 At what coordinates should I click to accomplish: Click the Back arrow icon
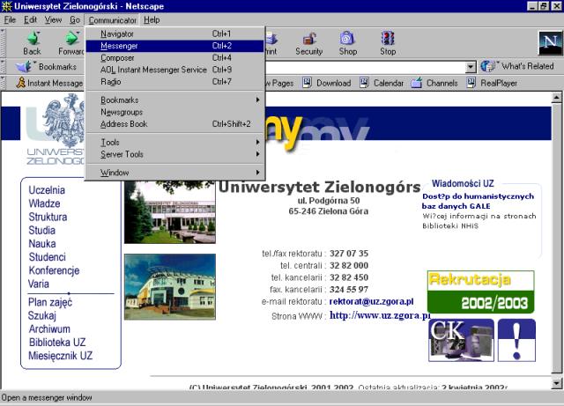[33, 38]
